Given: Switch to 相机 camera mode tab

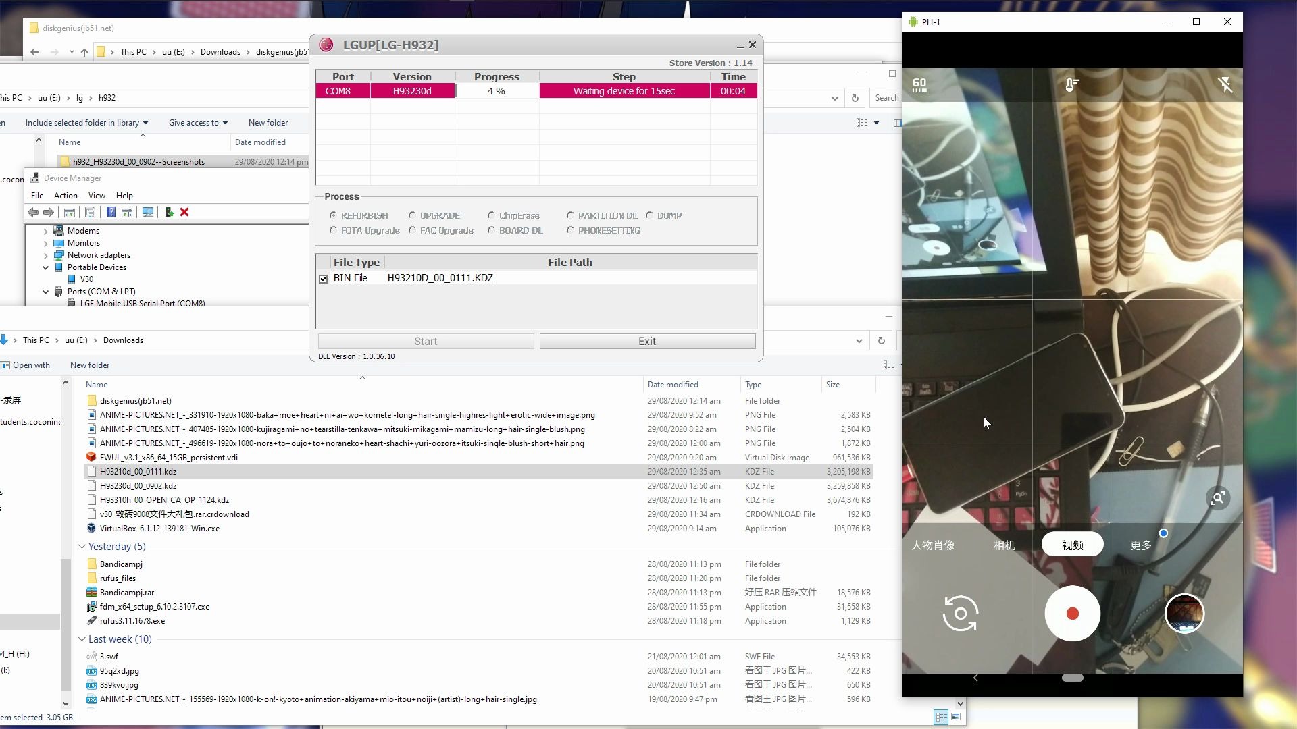Looking at the screenshot, I should click(1003, 545).
